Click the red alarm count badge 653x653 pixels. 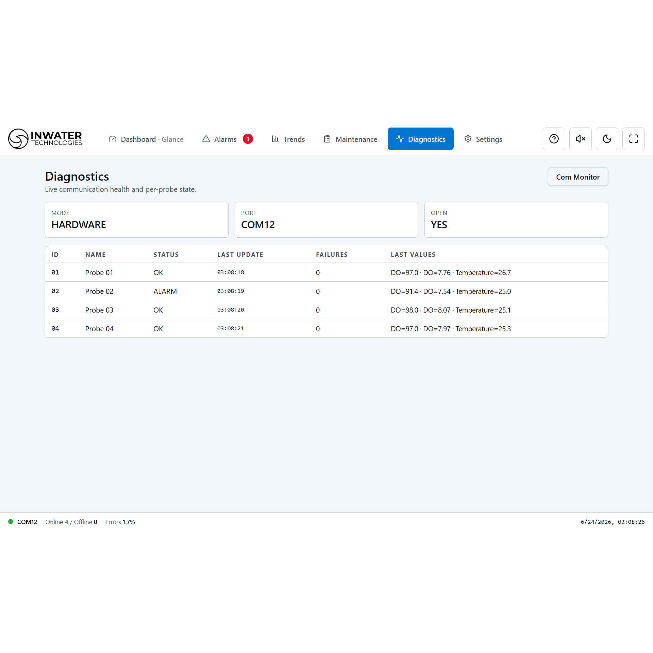tap(248, 139)
